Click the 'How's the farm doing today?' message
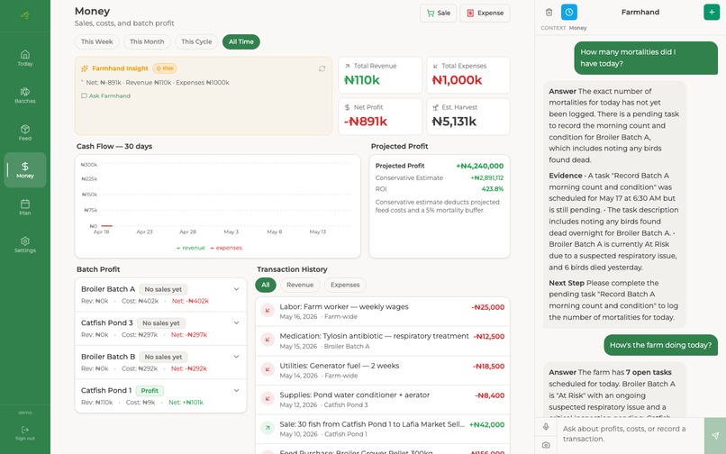 pos(661,345)
